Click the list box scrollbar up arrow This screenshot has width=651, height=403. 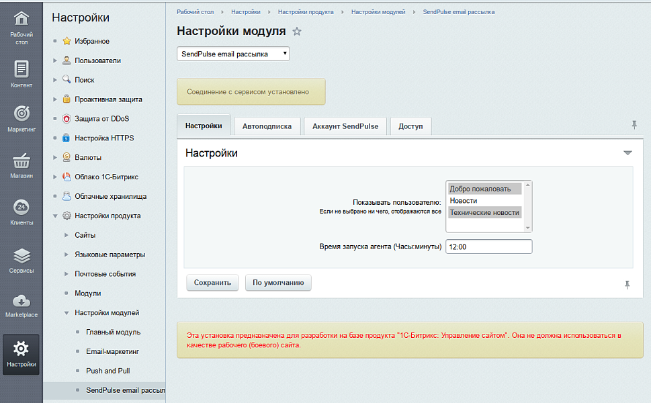[x=527, y=185]
